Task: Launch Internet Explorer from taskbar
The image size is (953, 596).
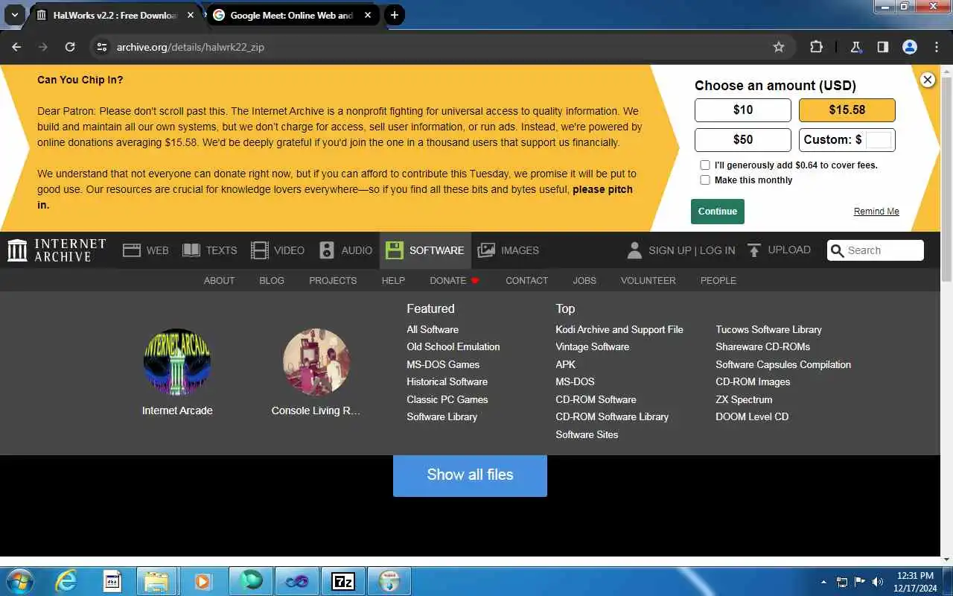Action: point(66,581)
